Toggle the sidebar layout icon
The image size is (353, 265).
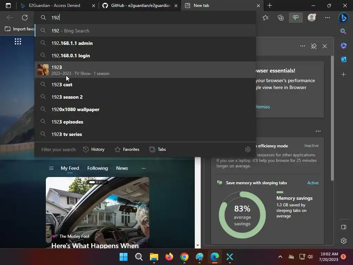(x=344, y=227)
